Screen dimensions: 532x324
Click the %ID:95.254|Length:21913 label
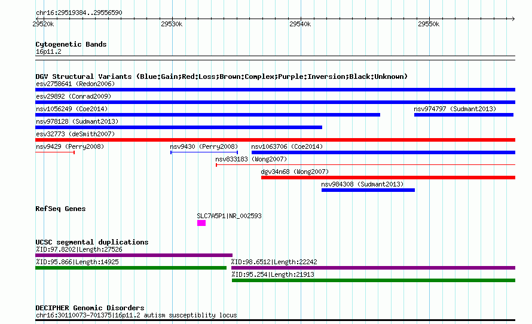(273, 274)
